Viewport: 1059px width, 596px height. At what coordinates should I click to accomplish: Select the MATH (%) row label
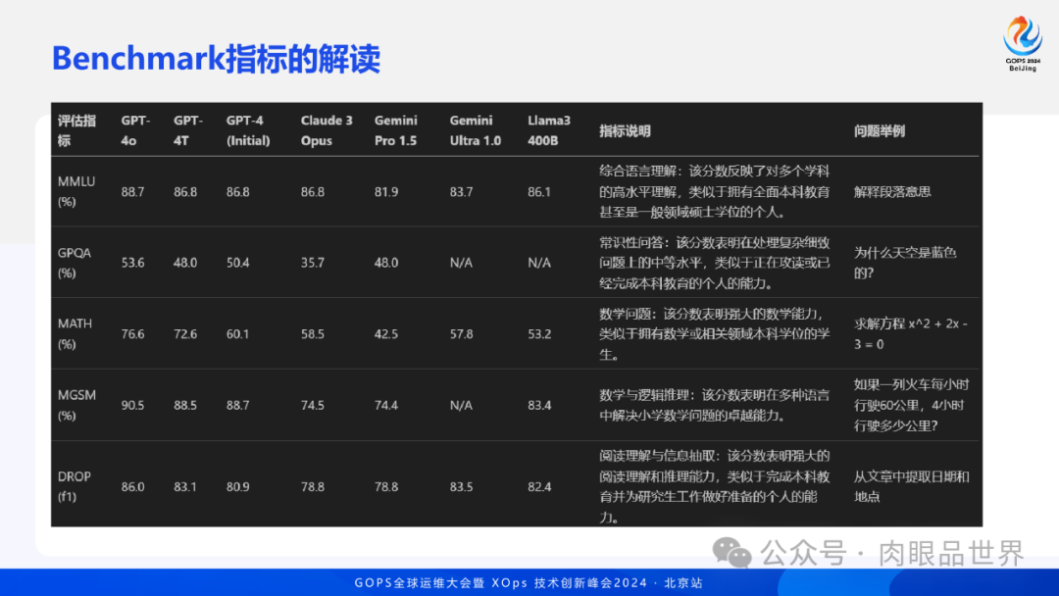point(75,333)
